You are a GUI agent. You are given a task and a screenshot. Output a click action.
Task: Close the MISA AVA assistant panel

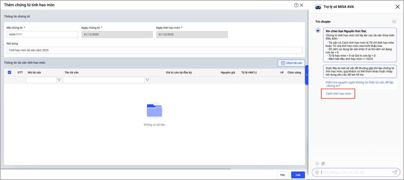(397, 7)
